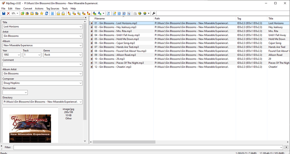Viewport: 290px width, 154px height.
Task: Open the Help menu
Action: pyautogui.click(x=73, y=9)
